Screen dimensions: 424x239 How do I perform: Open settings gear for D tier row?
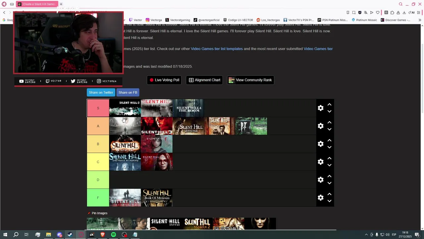pyautogui.click(x=320, y=180)
